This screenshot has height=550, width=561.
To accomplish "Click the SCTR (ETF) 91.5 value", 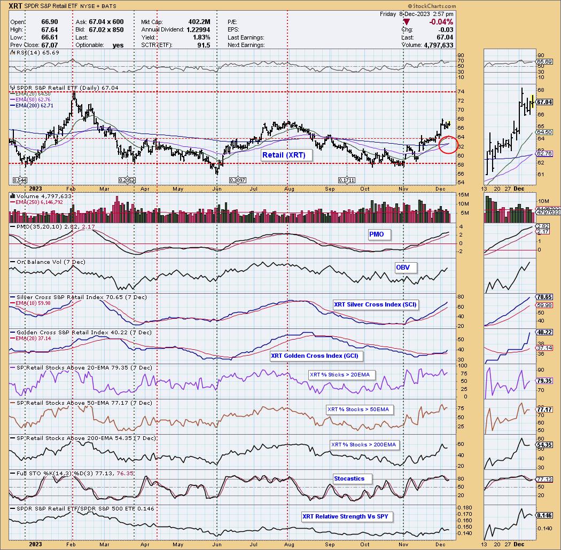I will [x=203, y=45].
